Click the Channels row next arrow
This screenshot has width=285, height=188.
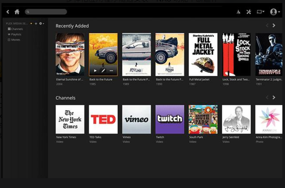pos(274,97)
